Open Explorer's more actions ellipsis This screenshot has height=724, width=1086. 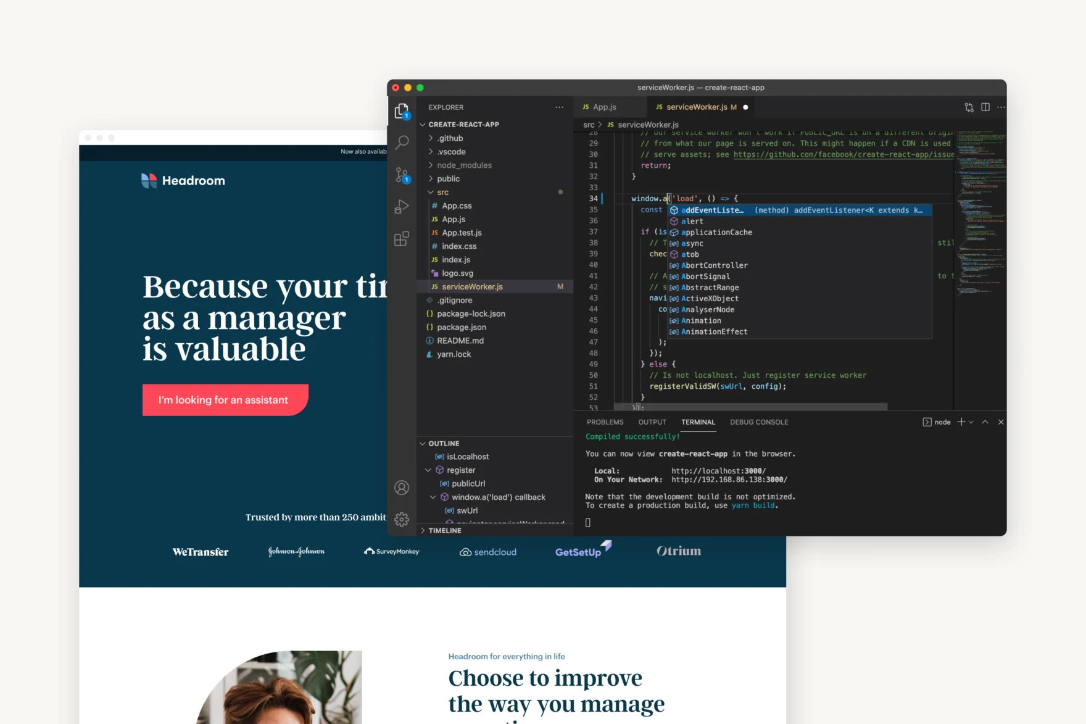(x=559, y=107)
